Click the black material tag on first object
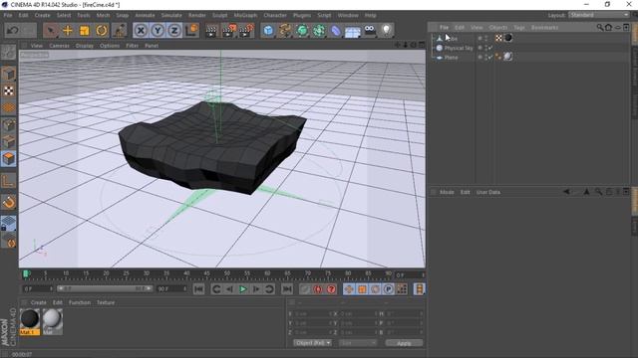Screen dimensions: 638x358 pyautogui.click(x=508, y=38)
